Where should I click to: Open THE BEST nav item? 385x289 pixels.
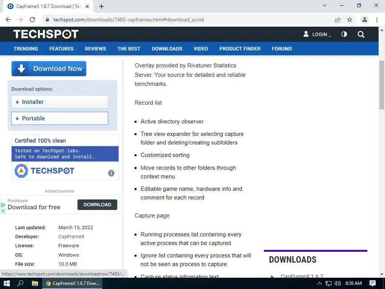tap(129, 49)
